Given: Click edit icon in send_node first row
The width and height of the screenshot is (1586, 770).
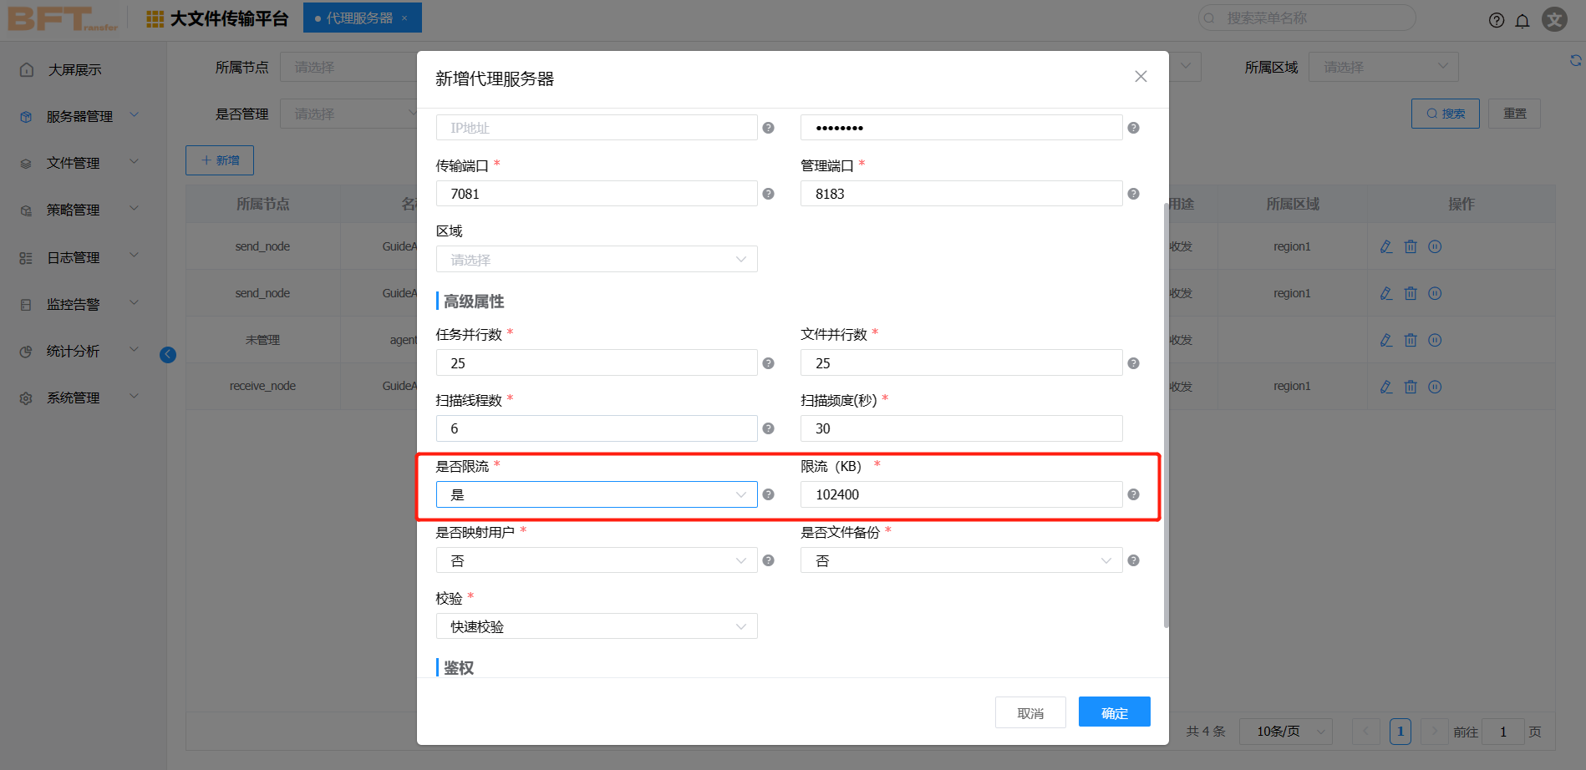Looking at the screenshot, I should [x=1386, y=246].
